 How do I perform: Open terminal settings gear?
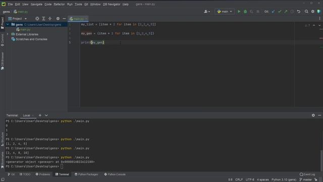pyautogui.click(x=313, y=115)
